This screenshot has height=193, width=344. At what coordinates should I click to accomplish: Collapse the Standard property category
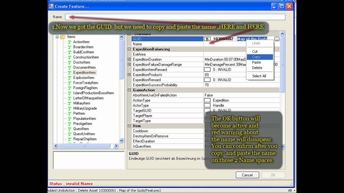click(x=129, y=34)
